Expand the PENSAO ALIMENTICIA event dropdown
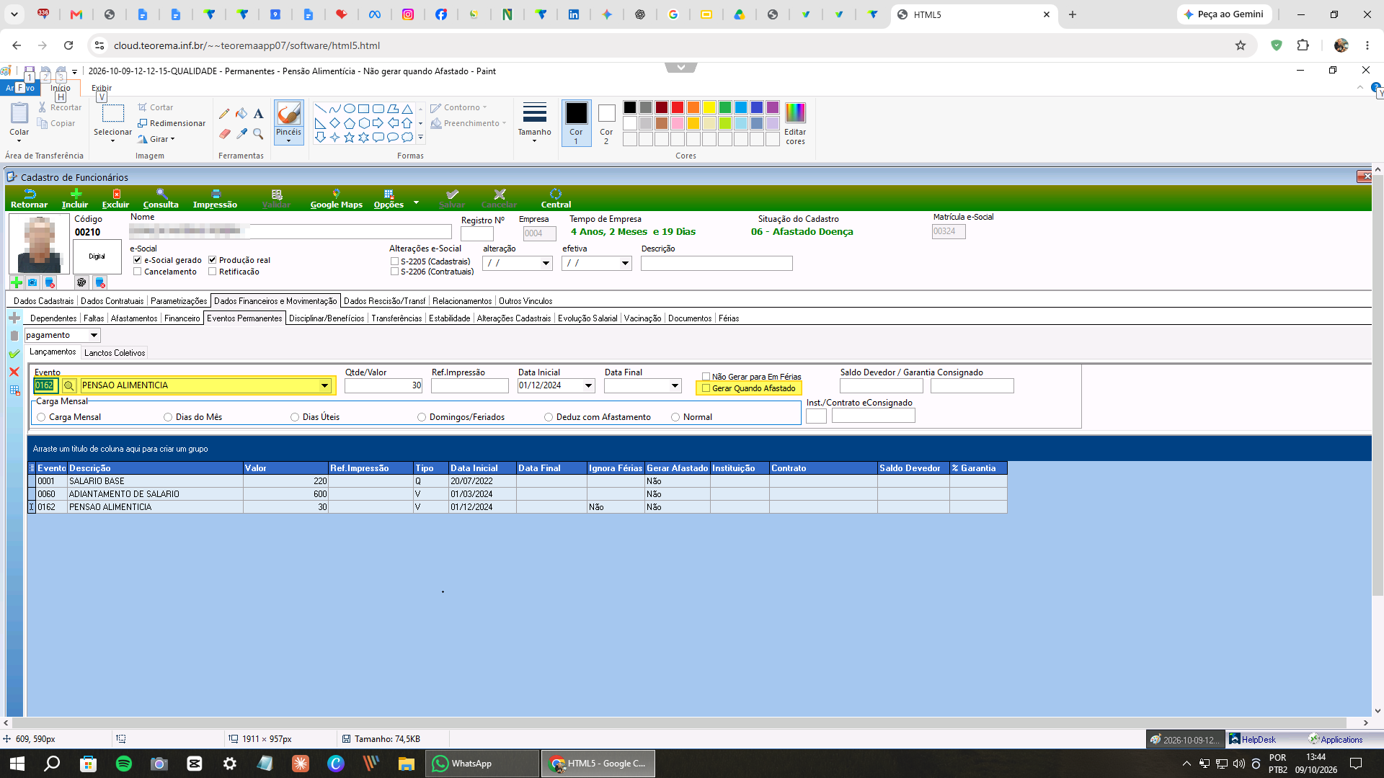The height and width of the screenshot is (778, 1384). pos(324,386)
